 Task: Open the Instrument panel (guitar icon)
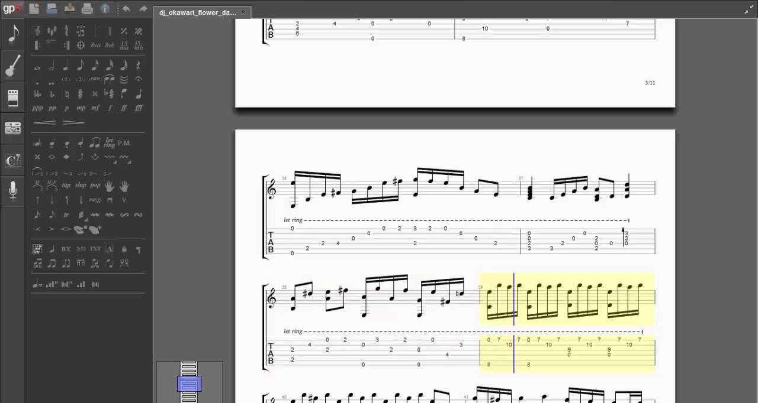click(x=12, y=66)
